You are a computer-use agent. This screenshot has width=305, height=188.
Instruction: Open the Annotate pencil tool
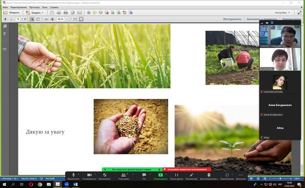192,175
